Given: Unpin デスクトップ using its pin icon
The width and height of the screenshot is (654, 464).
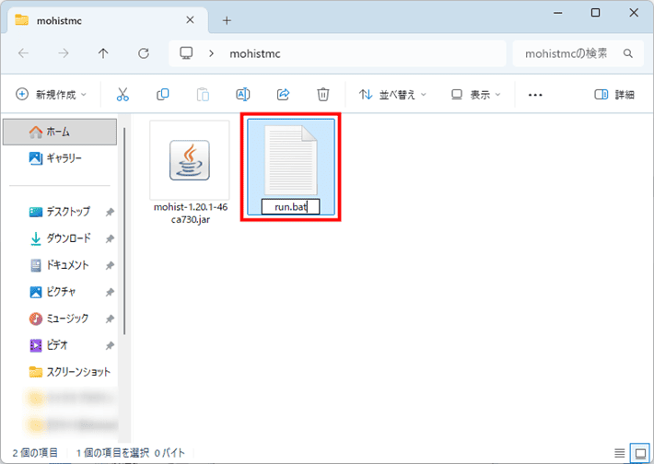Looking at the screenshot, I should click(110, 212).
